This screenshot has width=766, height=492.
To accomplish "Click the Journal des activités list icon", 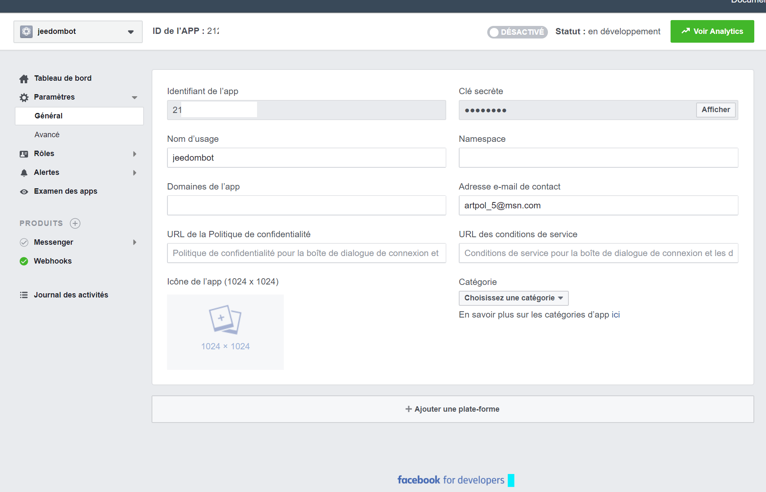I will (x=24, y=295).
